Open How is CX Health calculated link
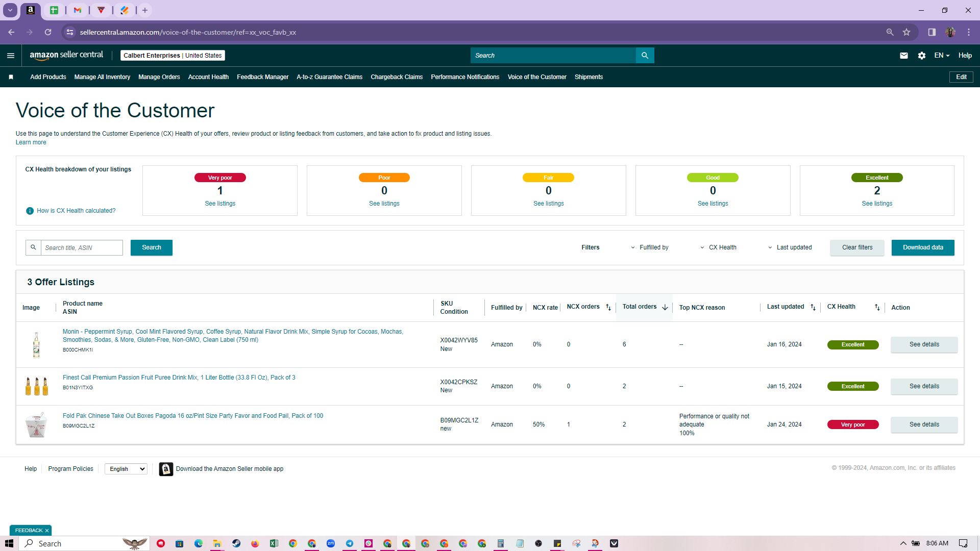This screenshot has height=551, width=980. pos(76,211)
